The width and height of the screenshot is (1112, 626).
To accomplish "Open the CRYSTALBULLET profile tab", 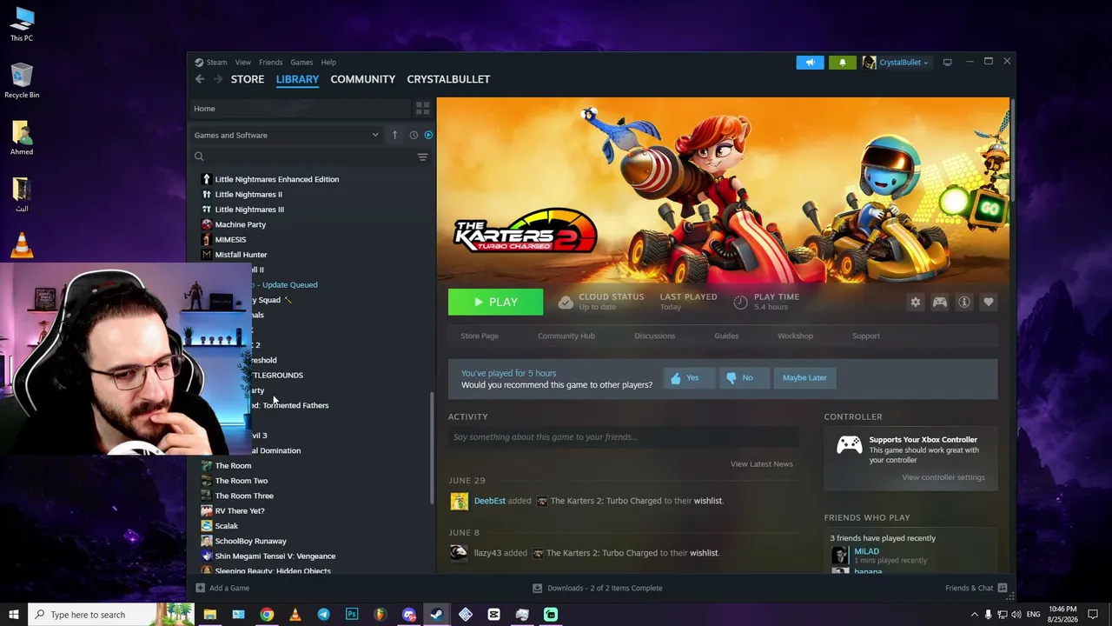I will point(448,79).
